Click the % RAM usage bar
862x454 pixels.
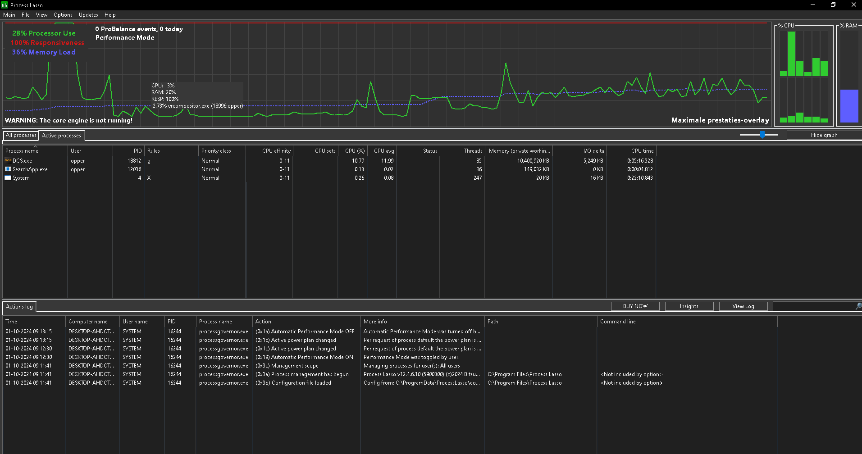point(849,106)
